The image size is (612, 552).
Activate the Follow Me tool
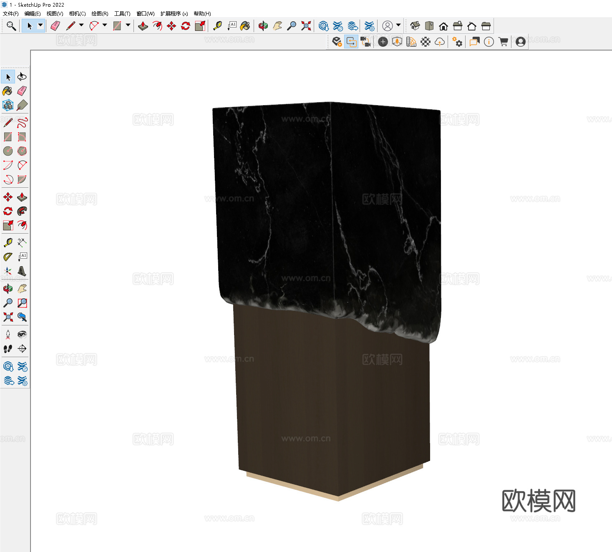[x=22, y=211]
